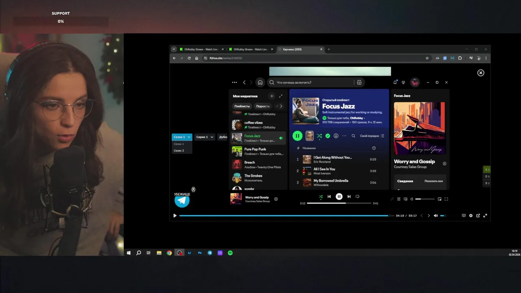521x293 pixels.
Task: Bookmark page with star icon
Action: pyautogui.click(x=427, y=58)
